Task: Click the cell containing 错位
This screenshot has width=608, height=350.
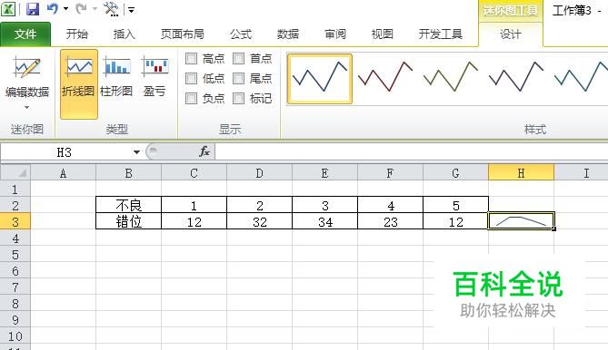Action: pyautogui.click(x=129, y=221)
